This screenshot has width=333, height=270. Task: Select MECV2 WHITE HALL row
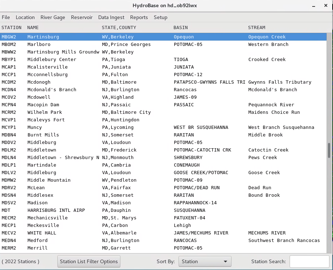pos(163,233)
